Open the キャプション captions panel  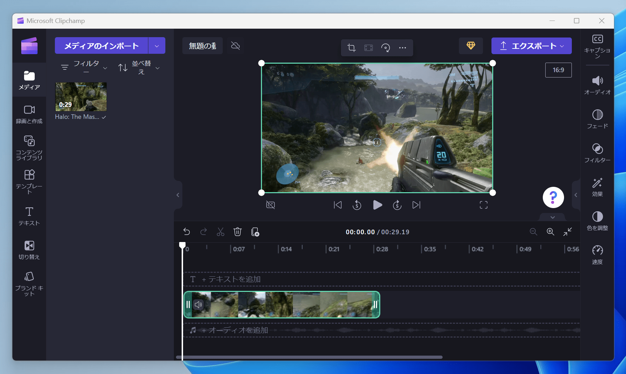point(597,46)
